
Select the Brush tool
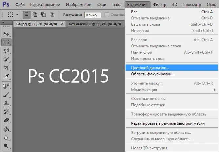coord(6,95)
